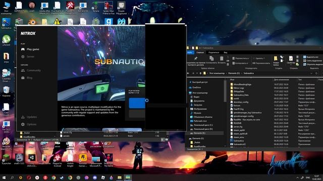
Task: Switch to the Вид ribbon tab
Action: 226,52
